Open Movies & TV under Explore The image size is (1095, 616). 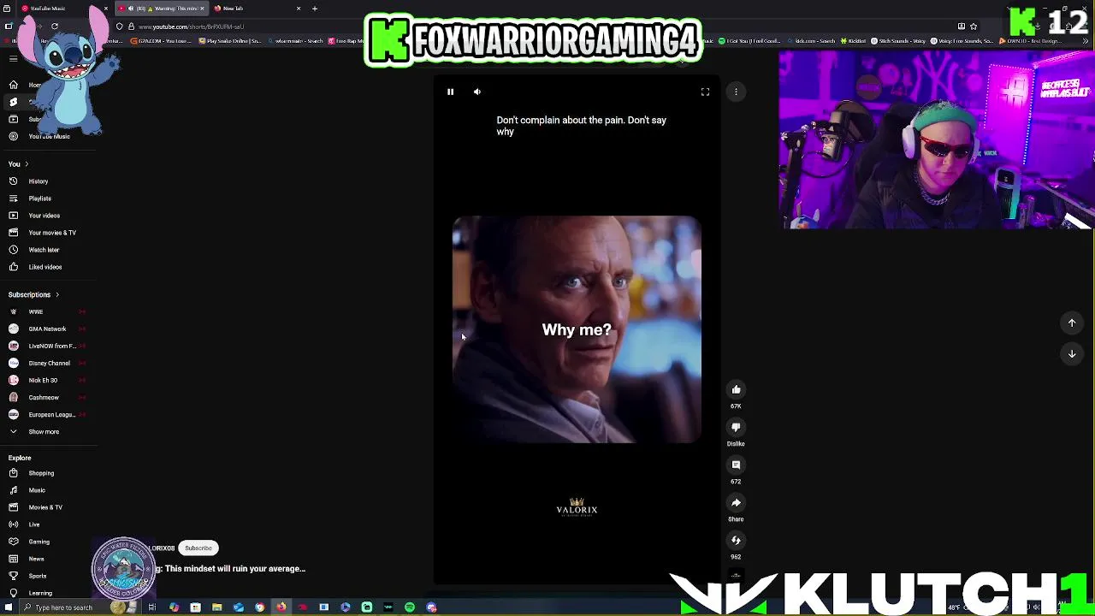(44, 507)
